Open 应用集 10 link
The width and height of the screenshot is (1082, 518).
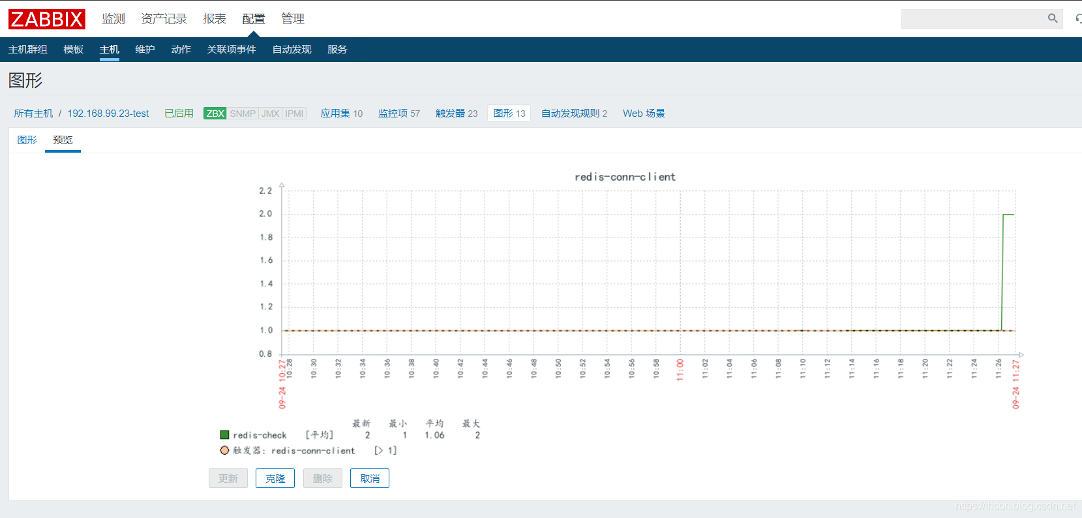pos(341,114)
